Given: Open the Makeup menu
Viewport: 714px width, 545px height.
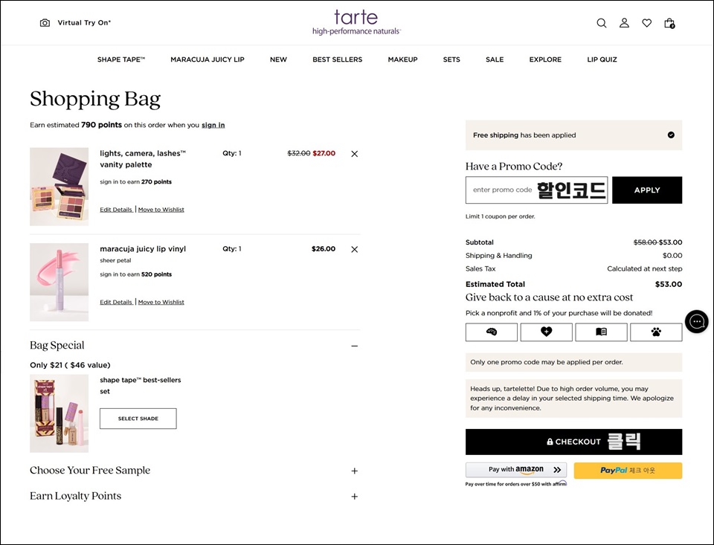Looking at the screenshot, I should tap(402, 59).
